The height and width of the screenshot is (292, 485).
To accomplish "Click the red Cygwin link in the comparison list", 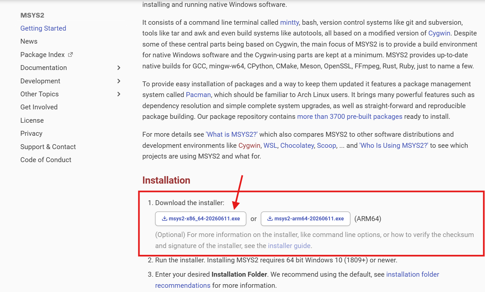I will pyautogui.click(x=249, y=146).
